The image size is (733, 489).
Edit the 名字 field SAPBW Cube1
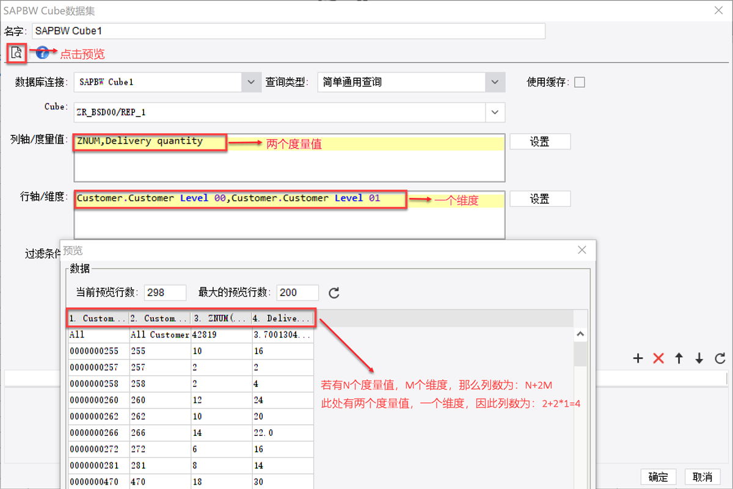pyautogui.click(x=288, y=31)
